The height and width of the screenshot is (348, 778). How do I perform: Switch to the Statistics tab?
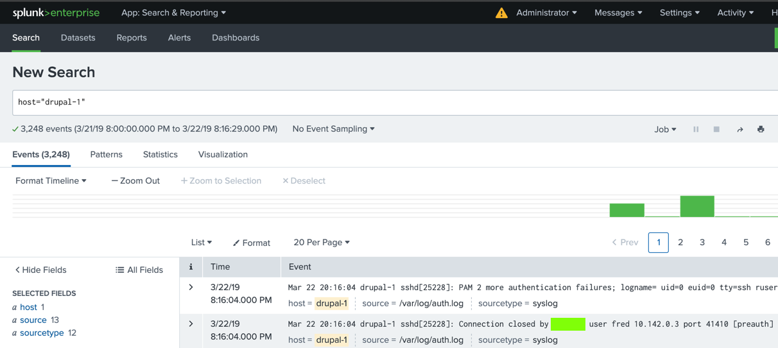[160, 155]
